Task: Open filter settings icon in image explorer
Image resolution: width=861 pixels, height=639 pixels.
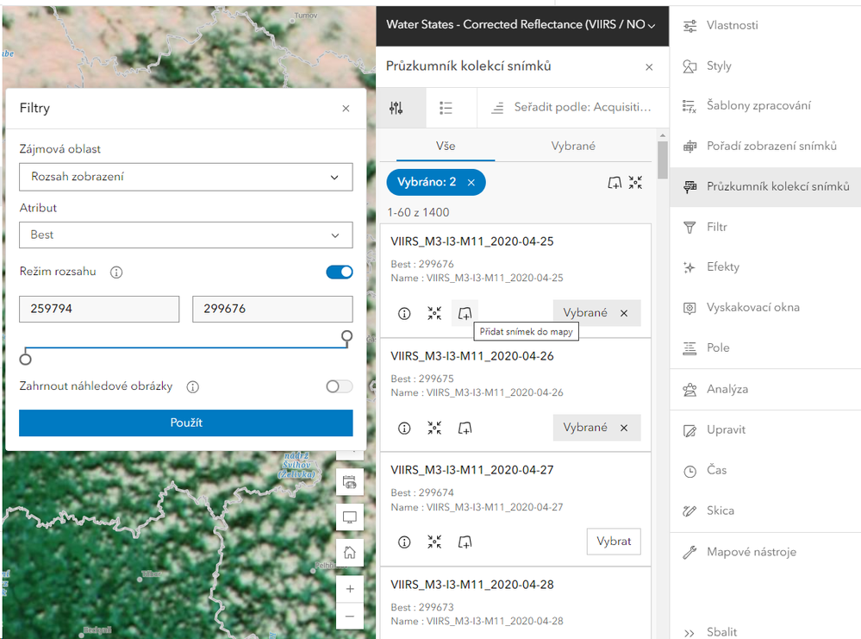Action: (396, 108)
